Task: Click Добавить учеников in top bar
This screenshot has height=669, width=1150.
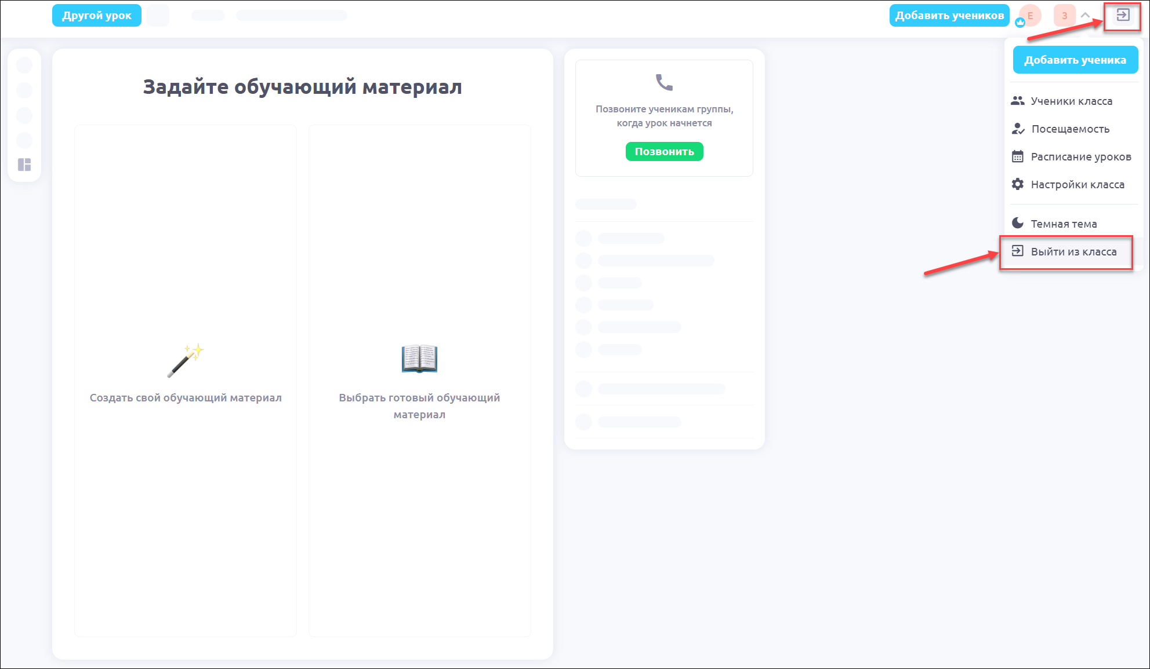Action: click(949, 16)
